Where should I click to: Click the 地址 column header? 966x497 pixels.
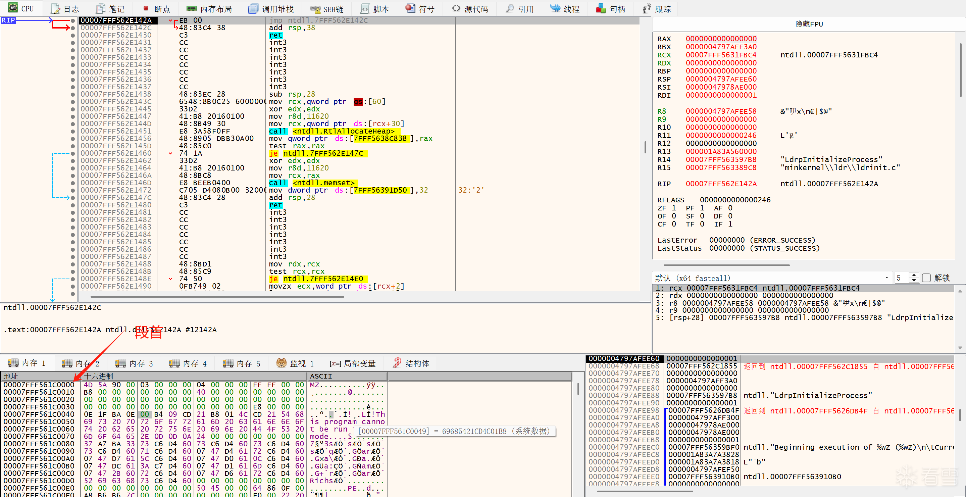[41, 376]
